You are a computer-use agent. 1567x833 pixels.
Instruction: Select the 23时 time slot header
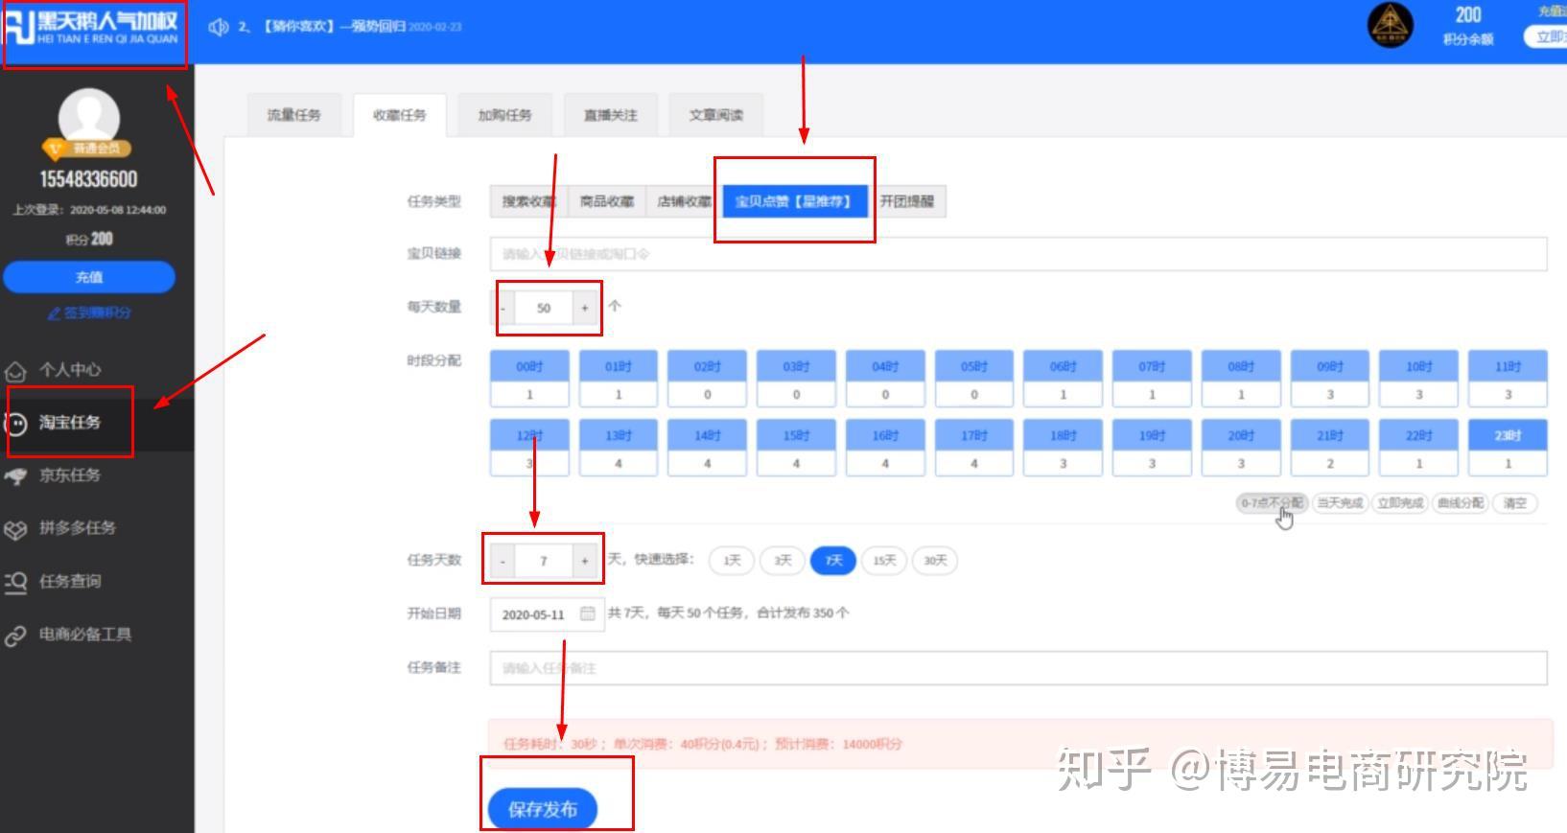(1508, 435)
